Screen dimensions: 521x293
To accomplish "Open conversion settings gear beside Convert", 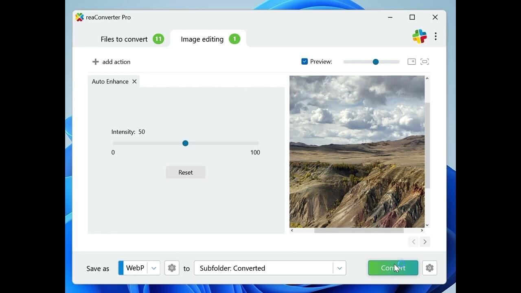I will tap(429, 268).
